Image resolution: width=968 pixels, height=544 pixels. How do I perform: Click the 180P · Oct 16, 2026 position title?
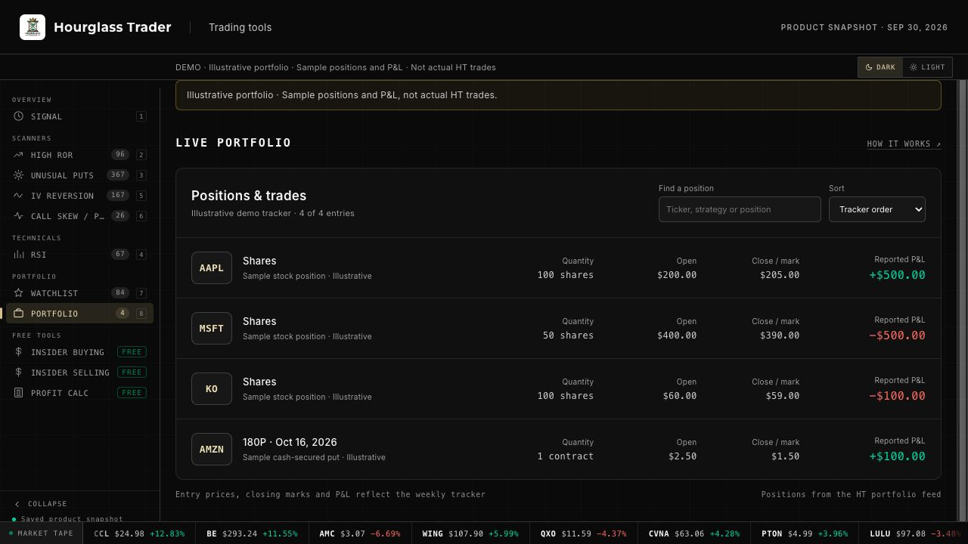pyautogui.click(x=290, y=442)
